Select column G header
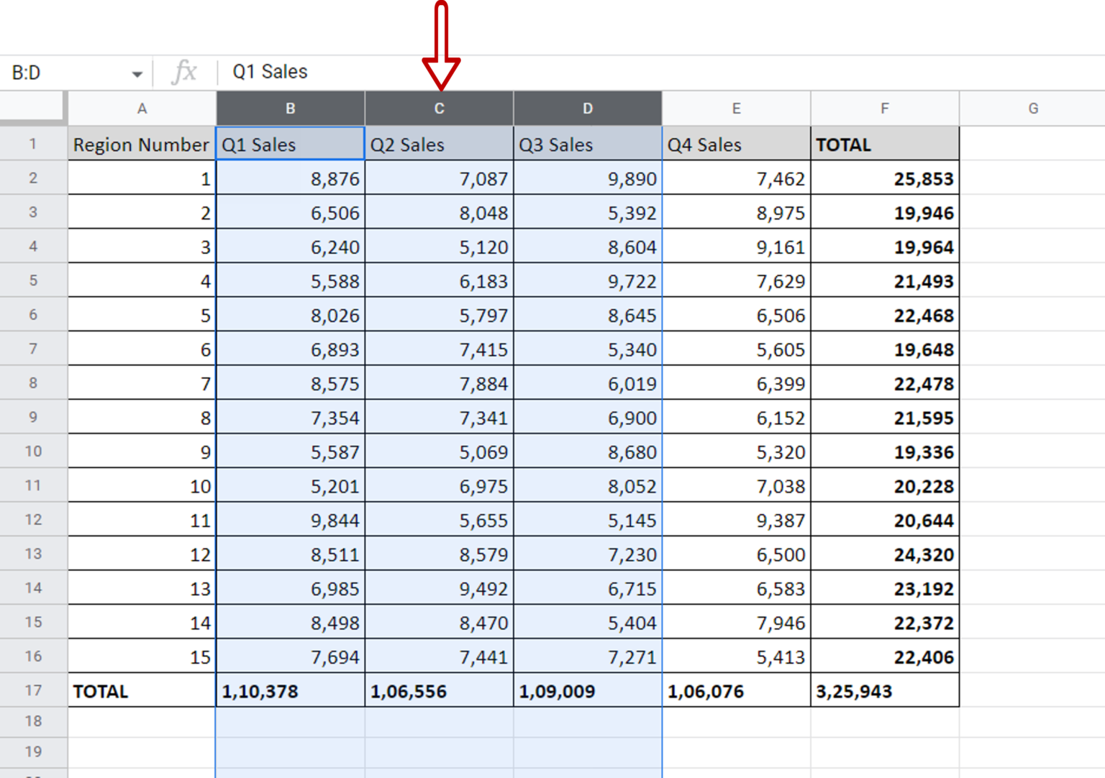 pos(1033,108)
